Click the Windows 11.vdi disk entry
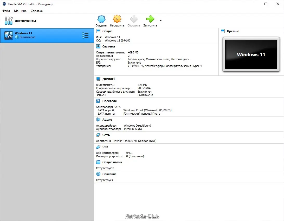 pyautogui.click(x=147, y=110)
